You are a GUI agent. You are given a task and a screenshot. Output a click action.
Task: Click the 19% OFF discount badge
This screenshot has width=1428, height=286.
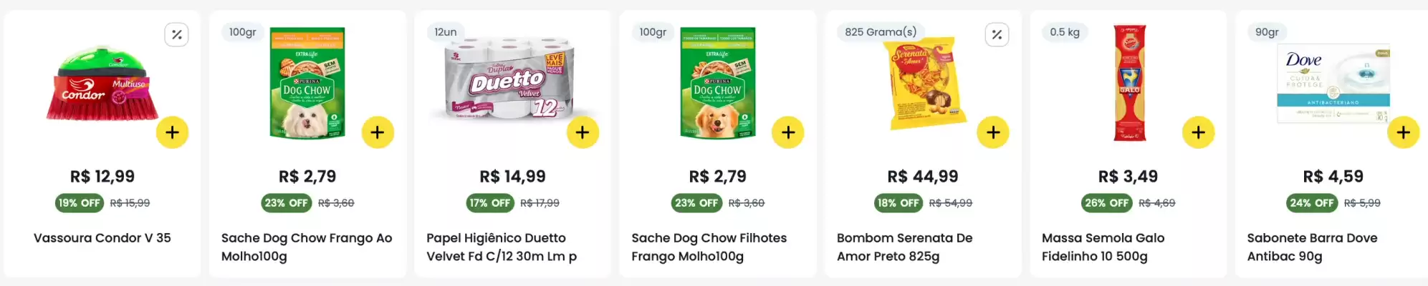click(80, 203)
